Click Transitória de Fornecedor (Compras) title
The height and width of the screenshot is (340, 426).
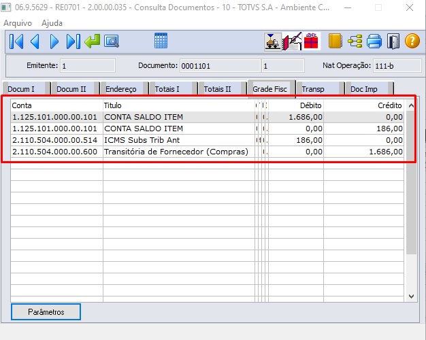click(176, 152)
